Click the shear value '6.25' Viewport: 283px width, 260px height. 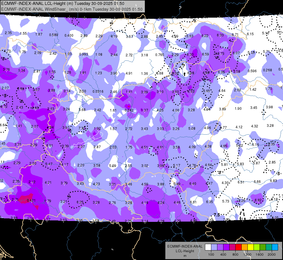click(80, 202)
